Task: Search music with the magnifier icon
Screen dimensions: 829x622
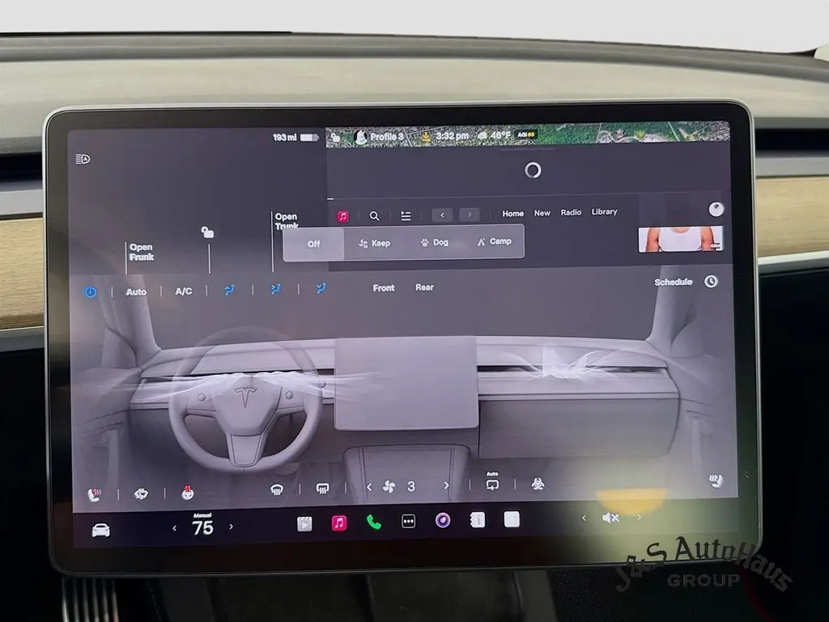Action: click(374, 216)
